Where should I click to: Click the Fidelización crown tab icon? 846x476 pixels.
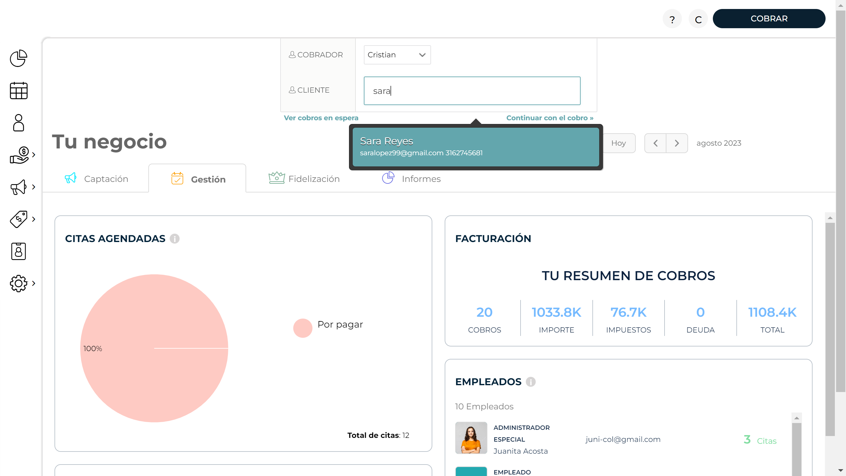click(x=277, y=178)
